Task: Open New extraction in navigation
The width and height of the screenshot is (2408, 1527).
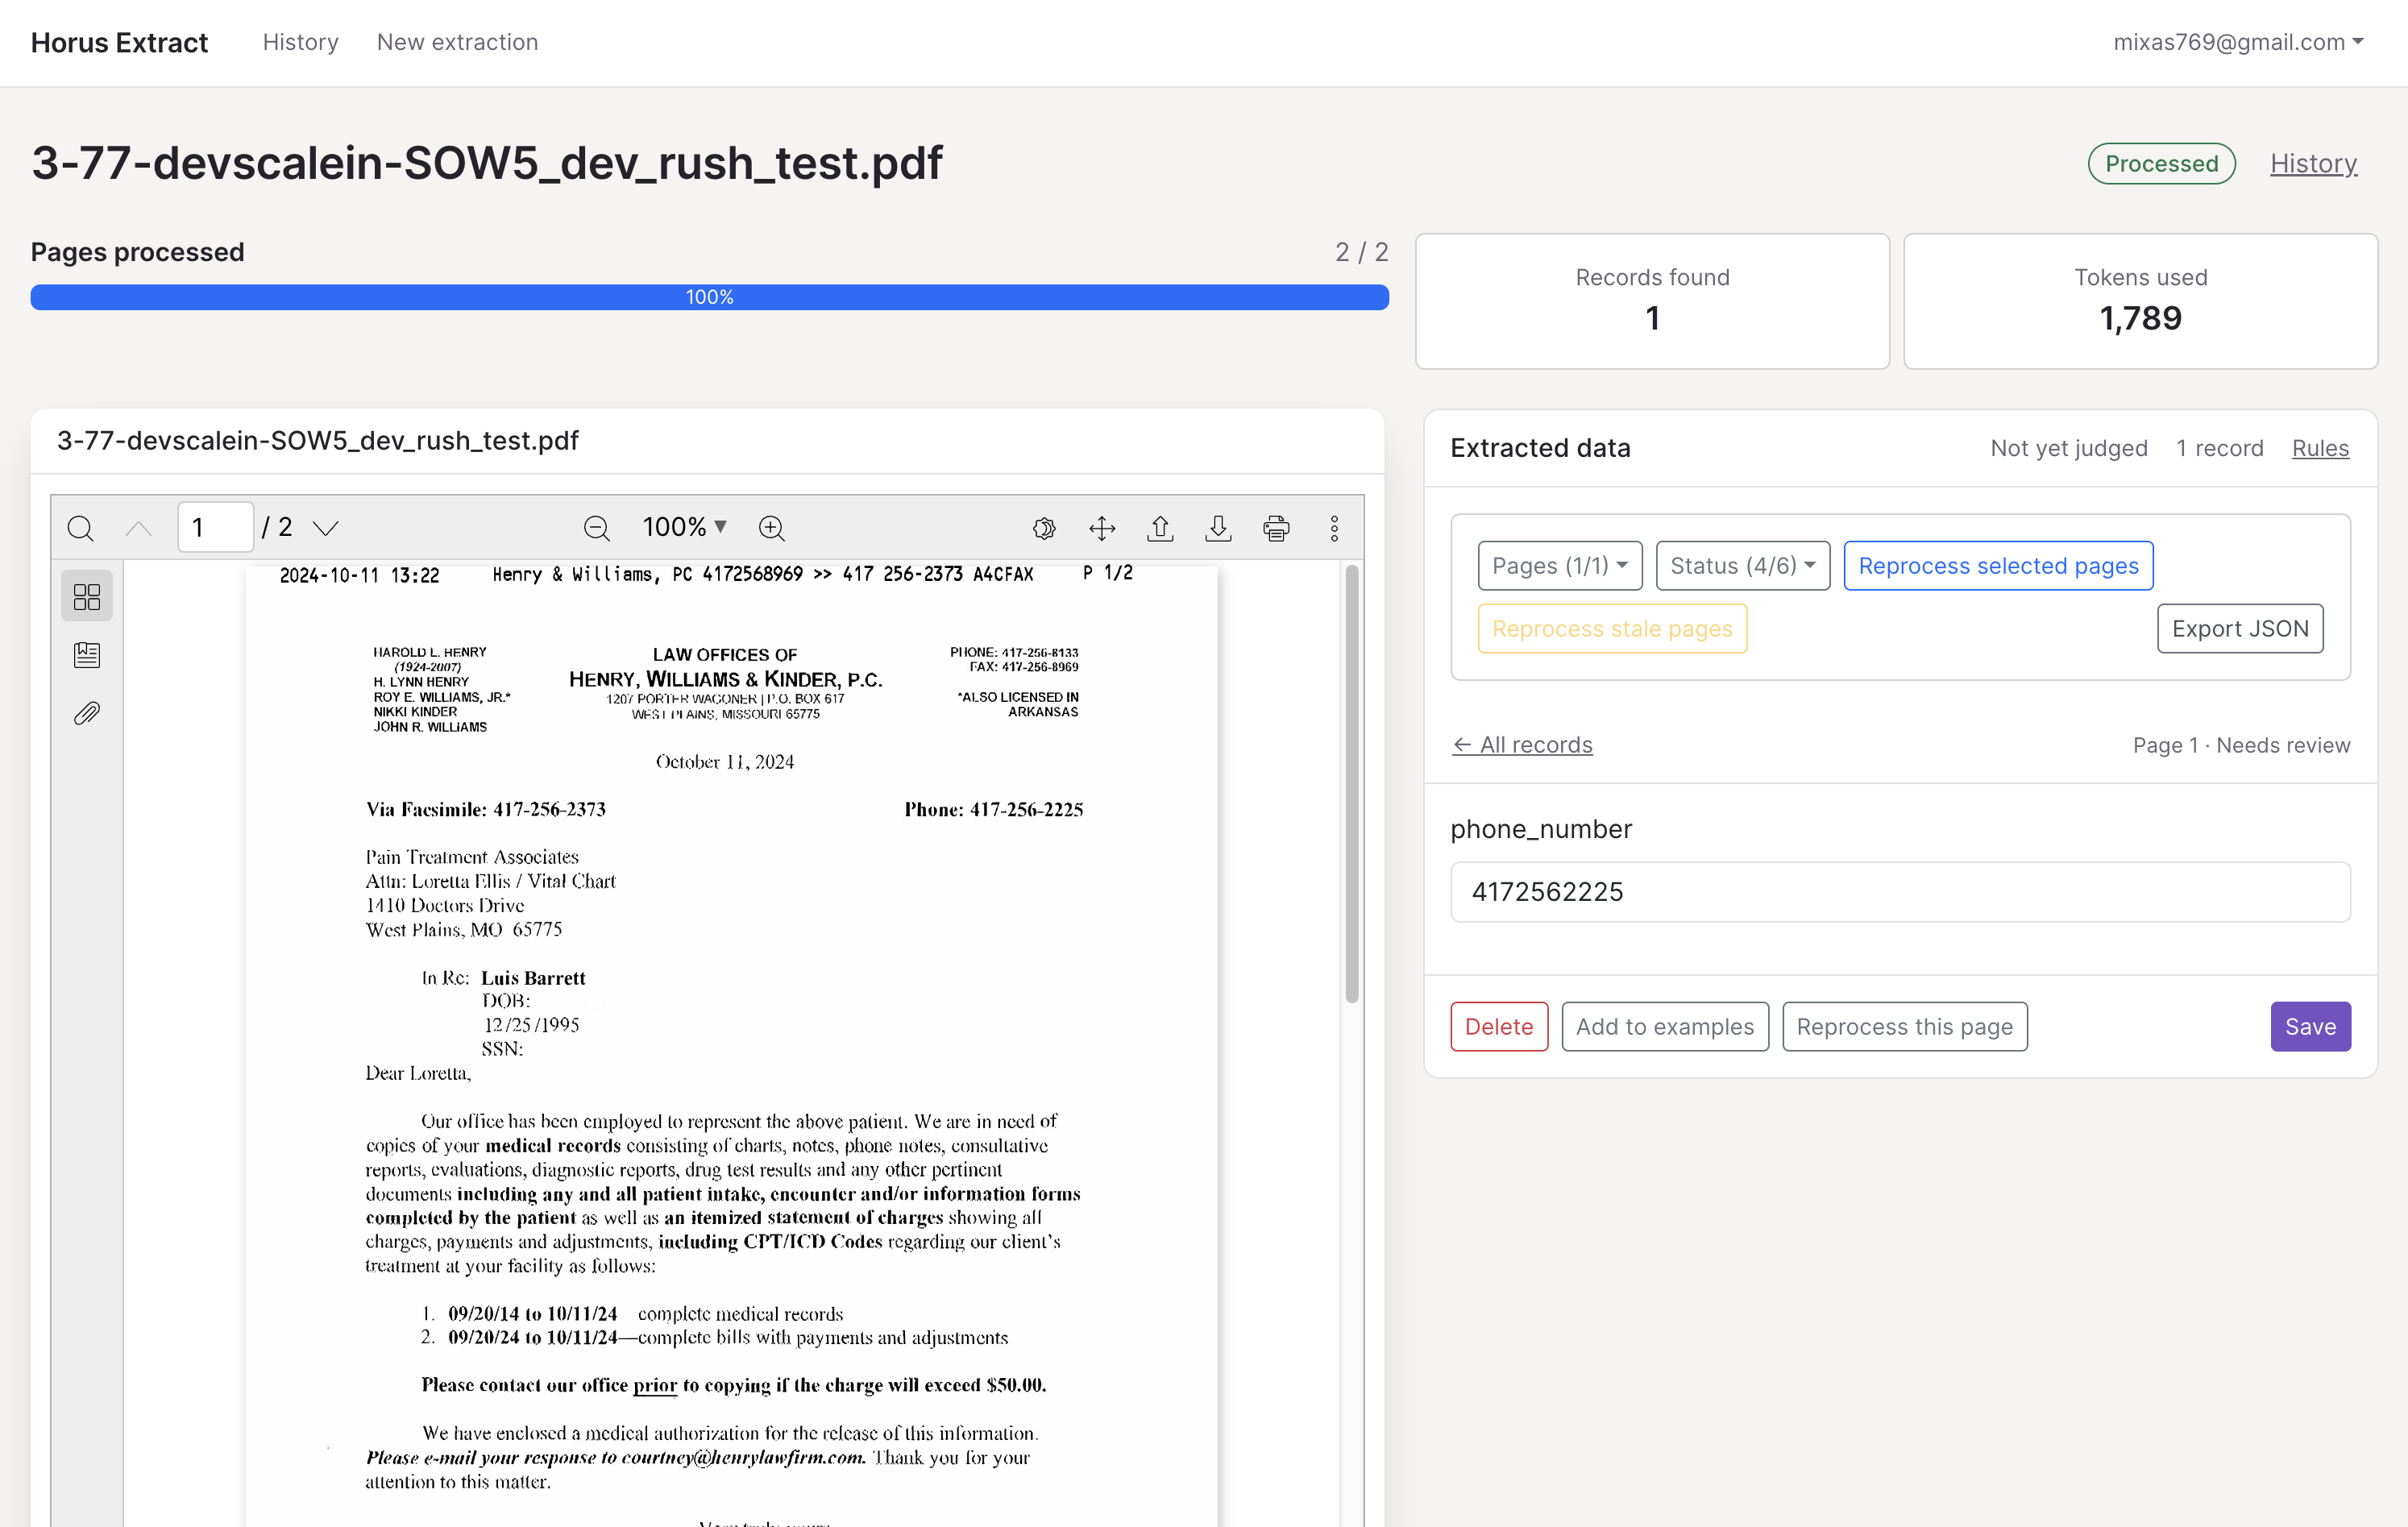Action: click(457, 42)
